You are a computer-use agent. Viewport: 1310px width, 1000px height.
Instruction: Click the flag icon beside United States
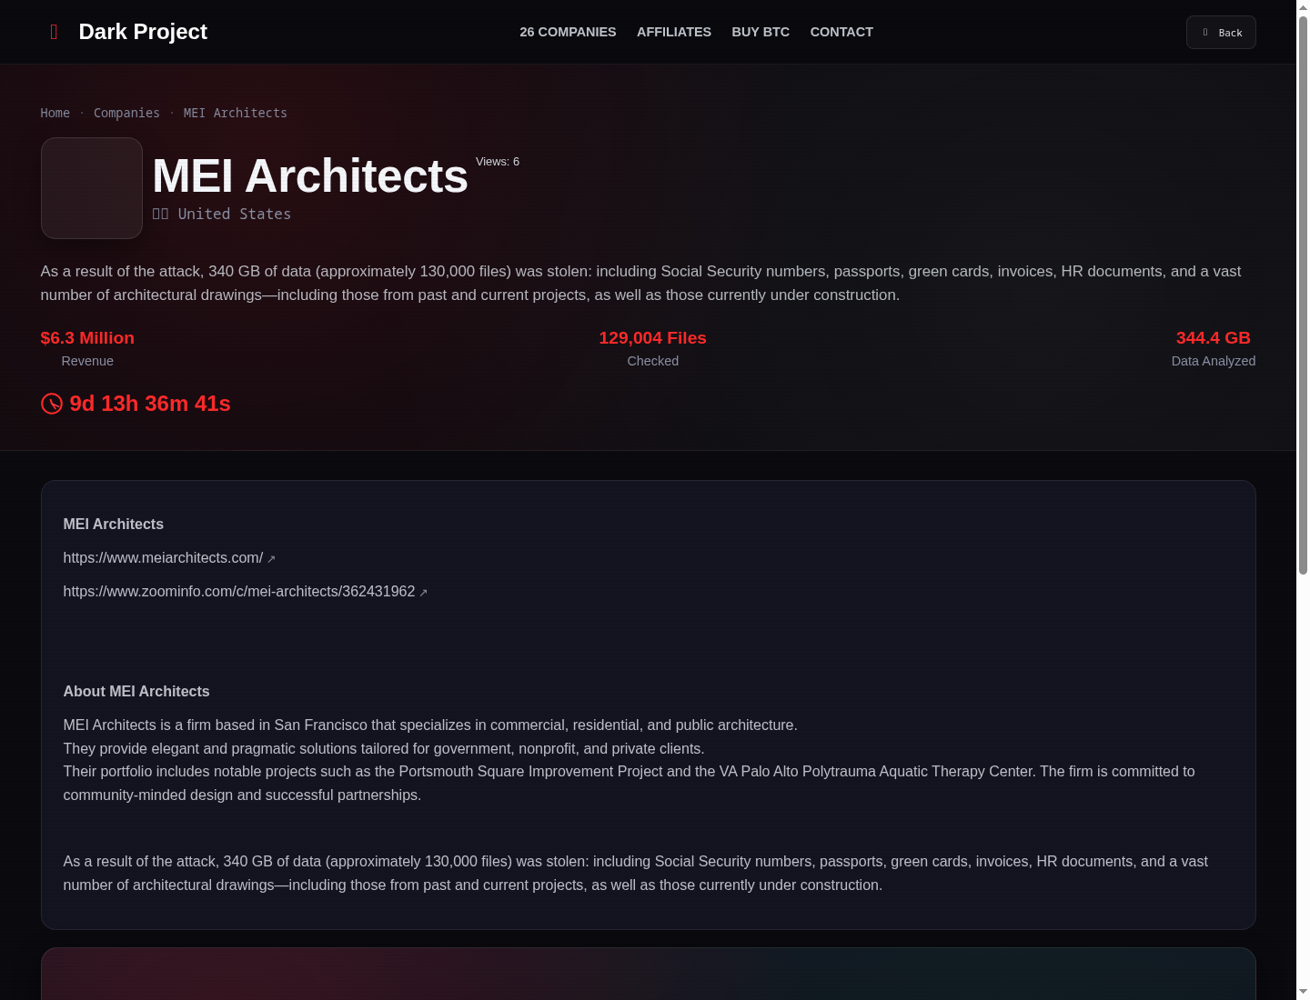[x=160, y=214]
